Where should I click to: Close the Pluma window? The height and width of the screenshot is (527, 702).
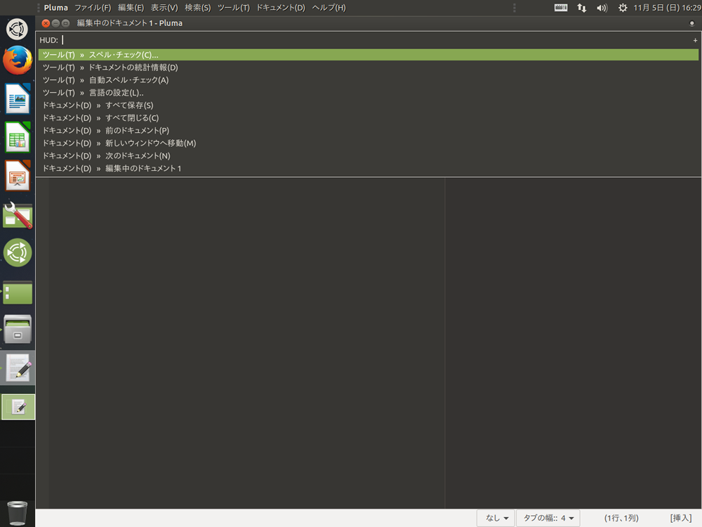pyautogui.click(x=46, y=23)
